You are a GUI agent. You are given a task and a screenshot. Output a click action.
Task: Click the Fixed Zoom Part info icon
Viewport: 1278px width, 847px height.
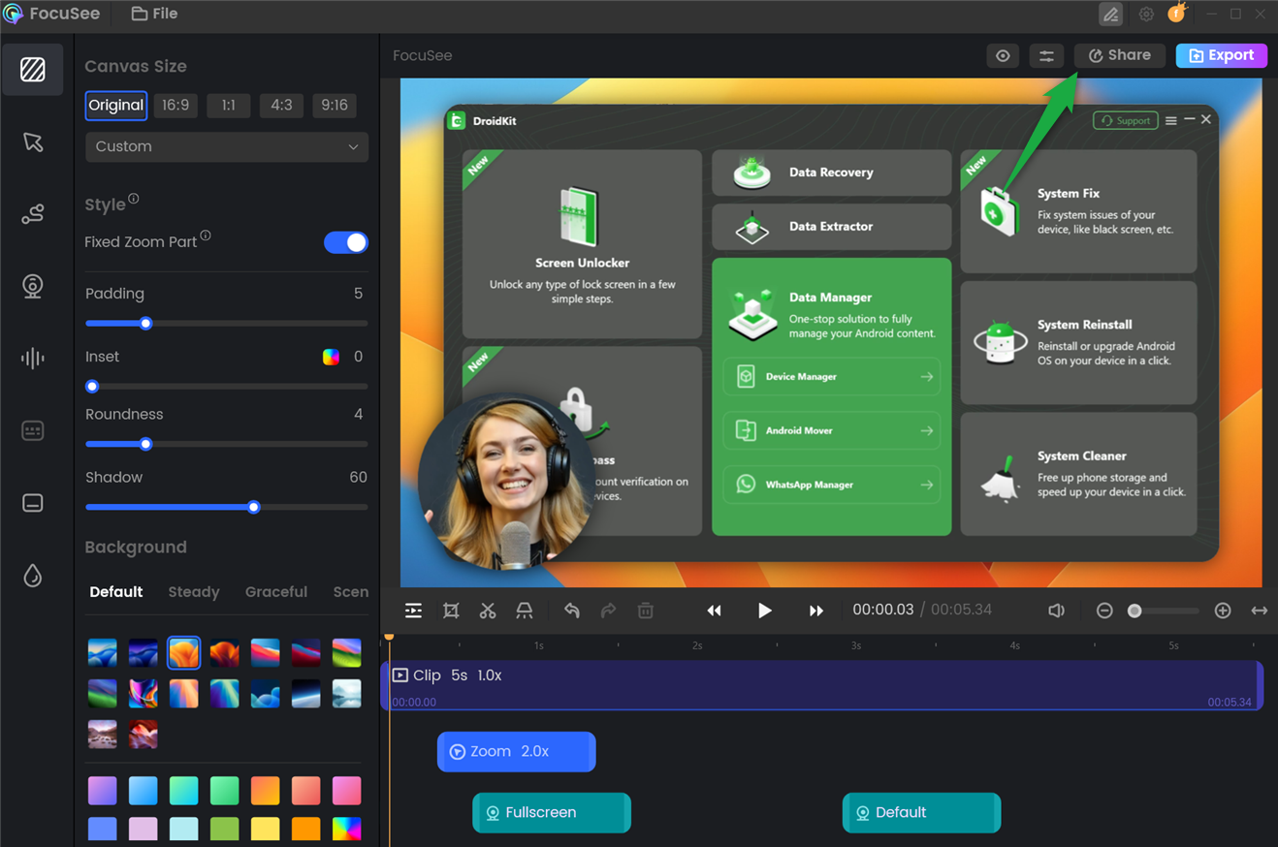click(x=206, y=235)
